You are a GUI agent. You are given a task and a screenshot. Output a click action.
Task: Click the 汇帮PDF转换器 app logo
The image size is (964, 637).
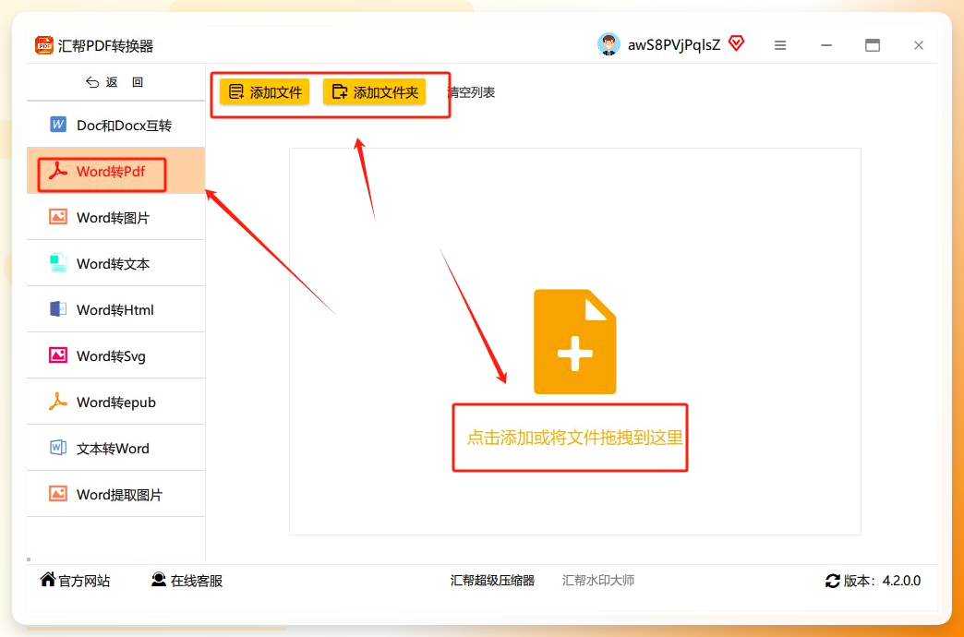[44, 45]
